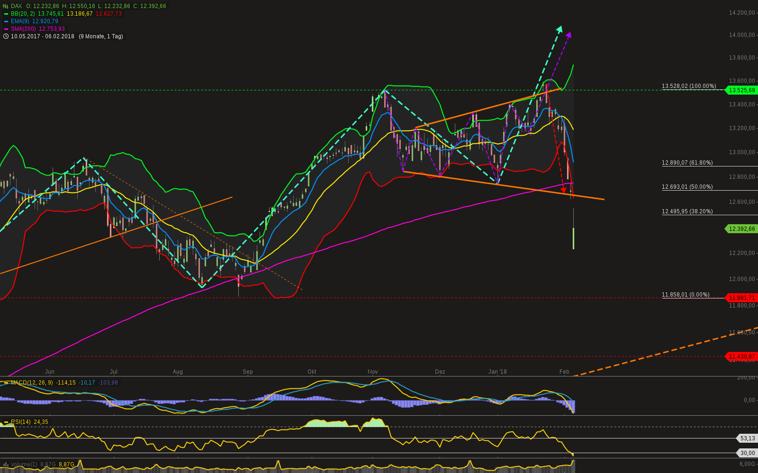Click the date range 10.05.2017 - 06.02.2018

click(x=43, y=36)
